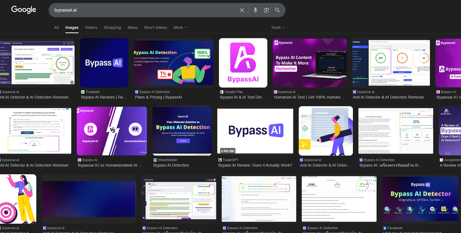This screenshot has width=461, height=233.
Task: Open the Trustpilot Bypass AI logo thumbnail
Action: (x=104, y=63)
